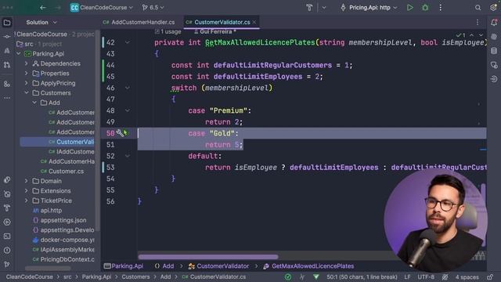This screenshot has height=282, width=501.
Task: Open editor tabs options menu
Action: [478, 23]
